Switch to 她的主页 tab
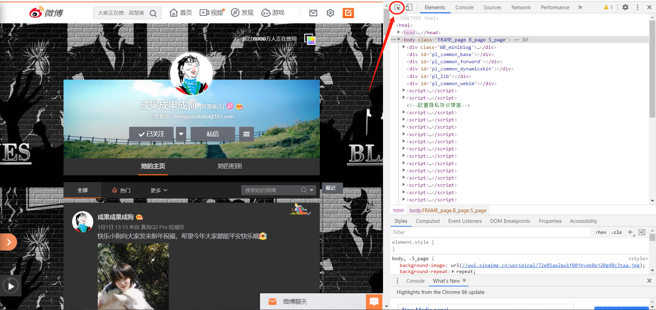 tap(153, 166)
